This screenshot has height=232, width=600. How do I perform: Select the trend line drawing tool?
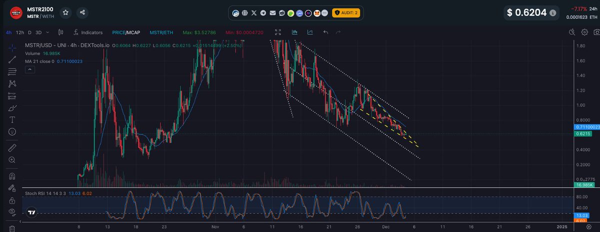(x=12, y=60)
